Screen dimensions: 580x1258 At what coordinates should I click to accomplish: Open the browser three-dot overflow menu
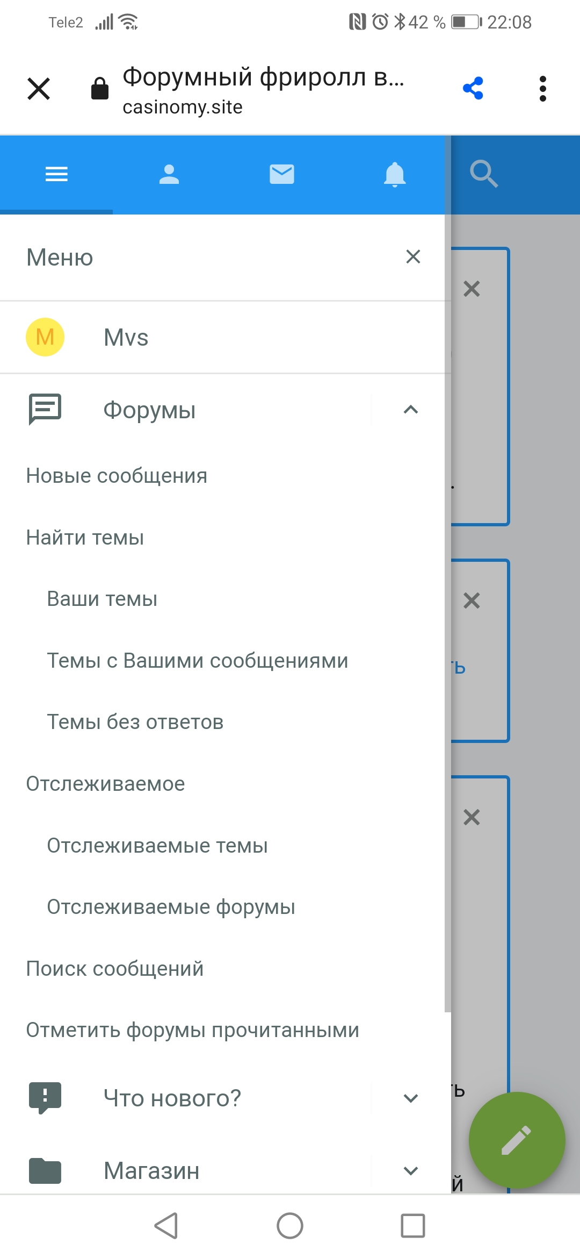pyautogui.click(x=542, y=89)
